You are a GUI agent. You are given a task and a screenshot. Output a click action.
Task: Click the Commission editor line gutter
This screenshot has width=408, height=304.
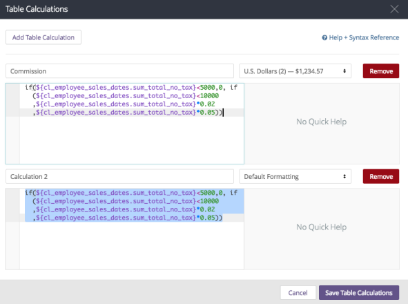coord(12,124)
